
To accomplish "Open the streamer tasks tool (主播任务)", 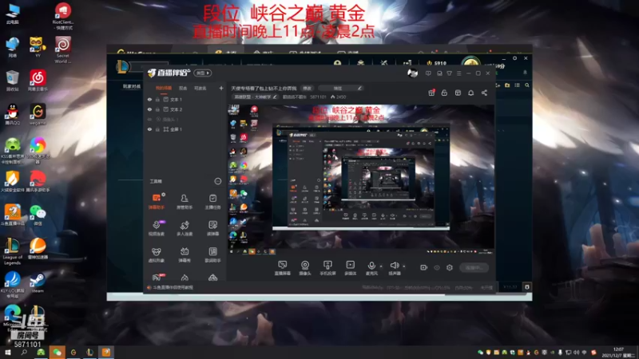I will tap(212, 201).
